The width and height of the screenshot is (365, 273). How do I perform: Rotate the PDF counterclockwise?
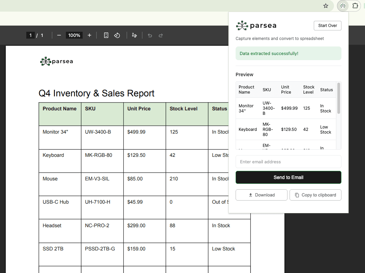117,35
